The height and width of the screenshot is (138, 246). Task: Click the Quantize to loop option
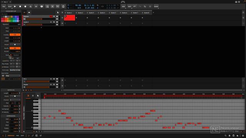coord(15,70)
